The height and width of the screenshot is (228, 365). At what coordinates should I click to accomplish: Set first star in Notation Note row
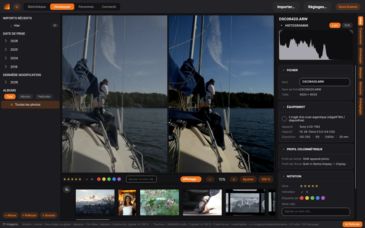coord(301,186)
